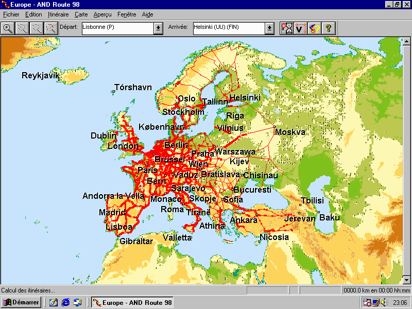Open help with yellow question mark icon
Image resolution: width=412 pixels, height=309 pixels.
click(329, 28)
